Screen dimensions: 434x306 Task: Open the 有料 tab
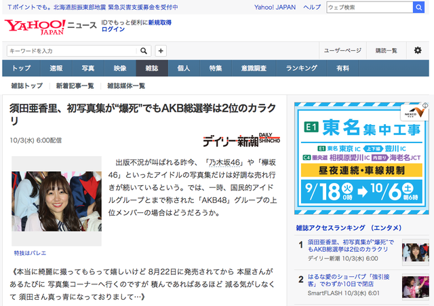coord(342,68)
